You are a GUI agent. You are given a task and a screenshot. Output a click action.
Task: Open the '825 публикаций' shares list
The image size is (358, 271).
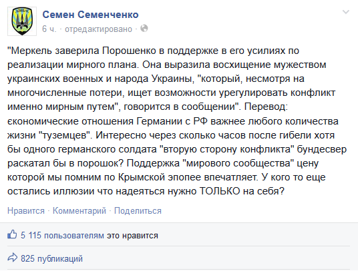[x=51, y=259]
